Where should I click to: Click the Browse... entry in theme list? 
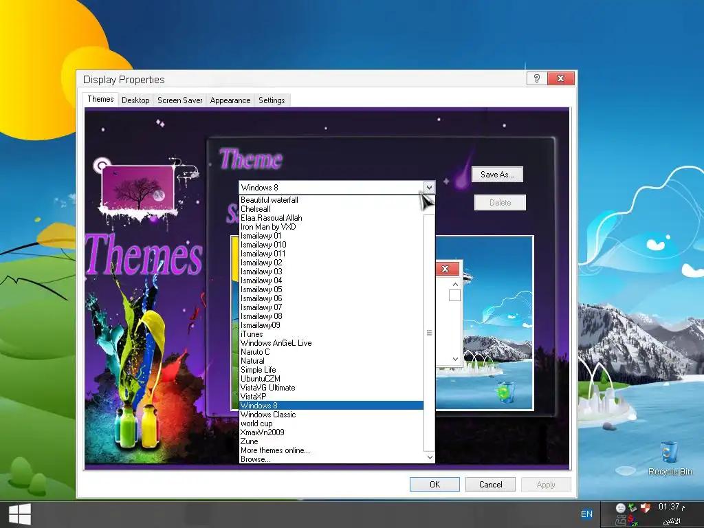click(332, 459)
